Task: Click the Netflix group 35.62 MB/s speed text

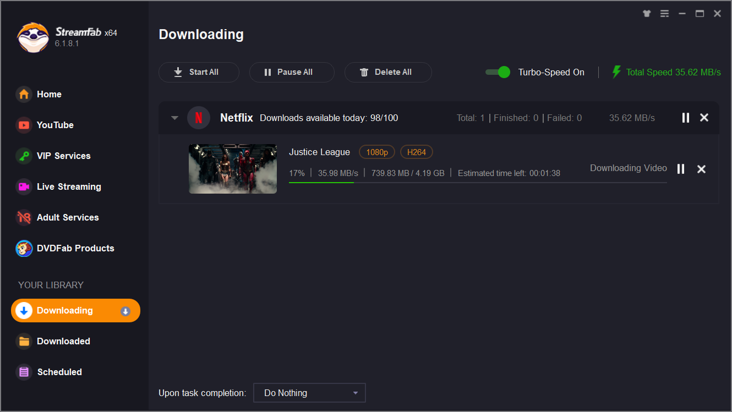Action: pyautogui.click(x=632, y=118)
